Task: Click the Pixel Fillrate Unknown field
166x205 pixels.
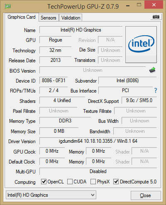Action: [x=59, y=111]
